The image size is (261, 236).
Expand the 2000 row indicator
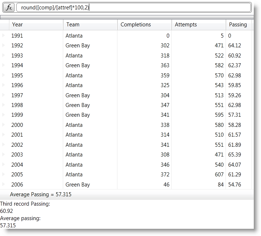coord(4,125)
